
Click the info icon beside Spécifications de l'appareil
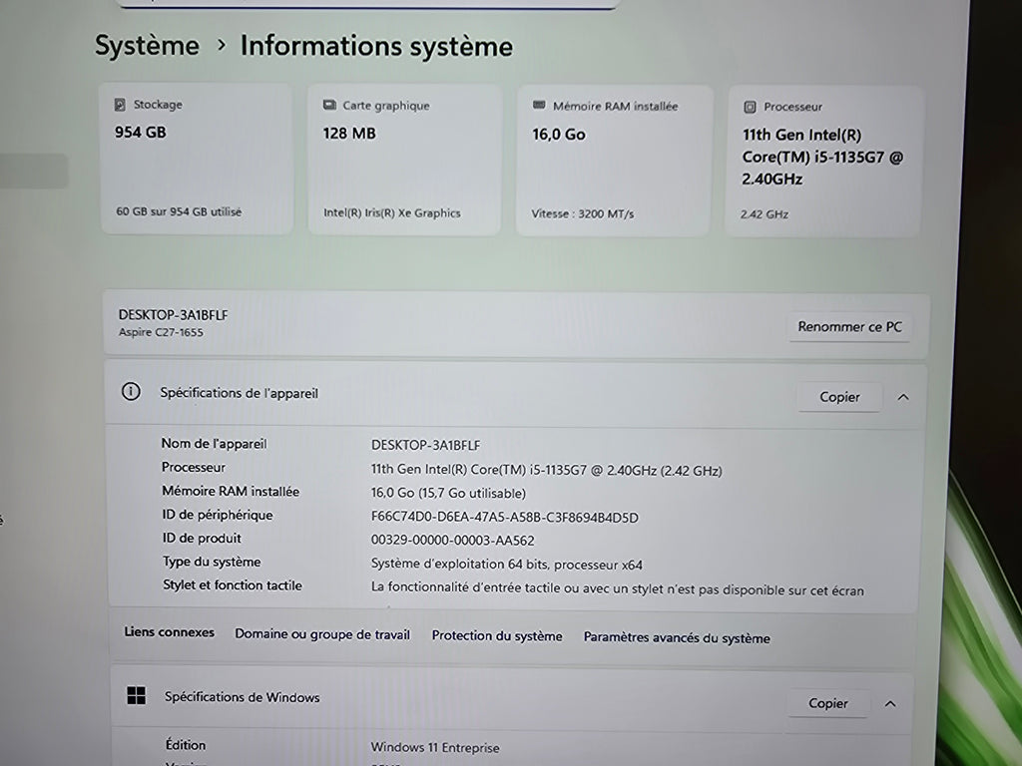131,391
